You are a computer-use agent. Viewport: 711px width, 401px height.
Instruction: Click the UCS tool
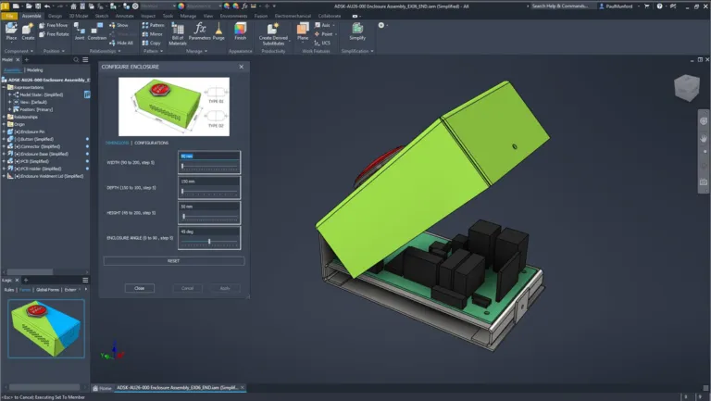[322, 44]
